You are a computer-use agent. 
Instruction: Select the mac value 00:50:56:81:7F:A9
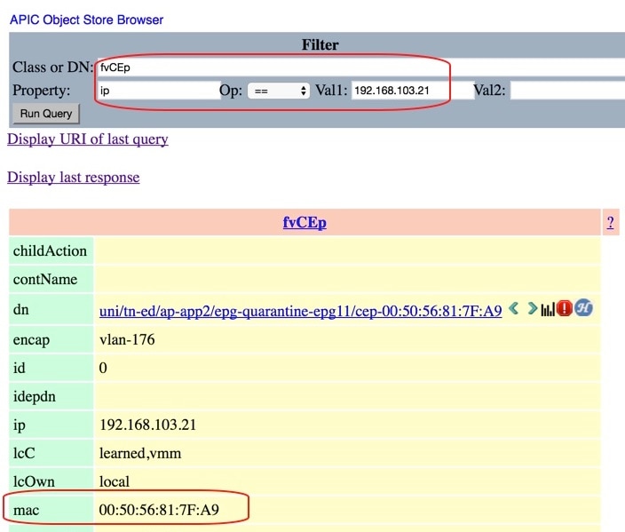pyautogui.click(x=159, y=510)
